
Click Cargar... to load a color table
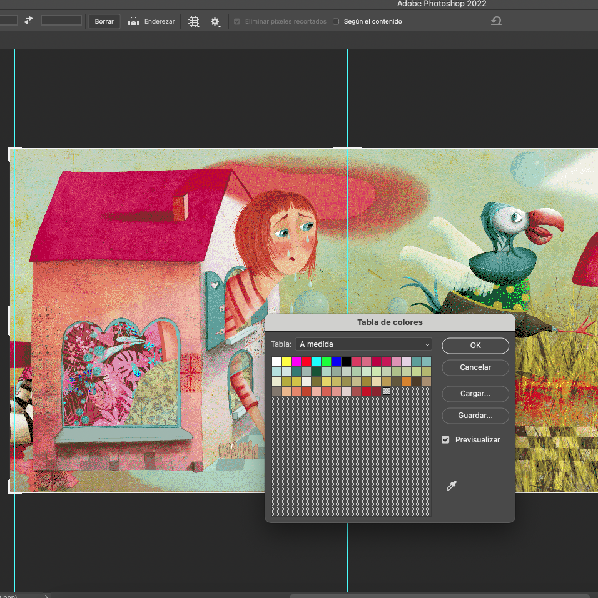pos(475,394)
